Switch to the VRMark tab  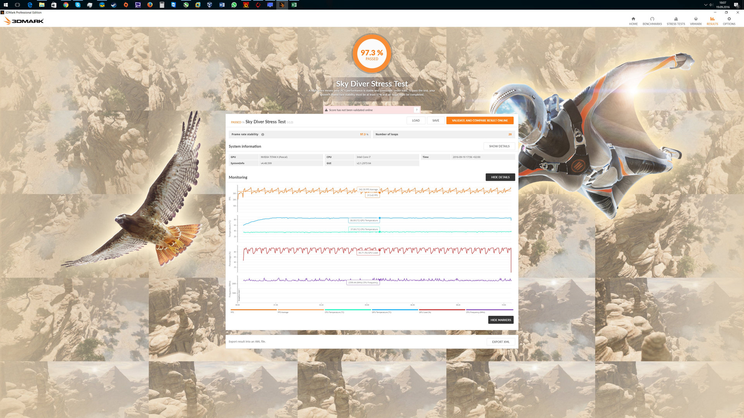tap(696, 21)
